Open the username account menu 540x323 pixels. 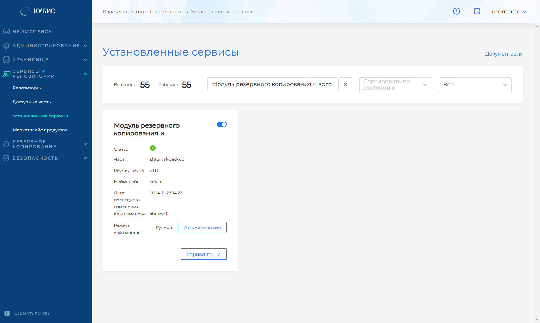coord(509,12)
